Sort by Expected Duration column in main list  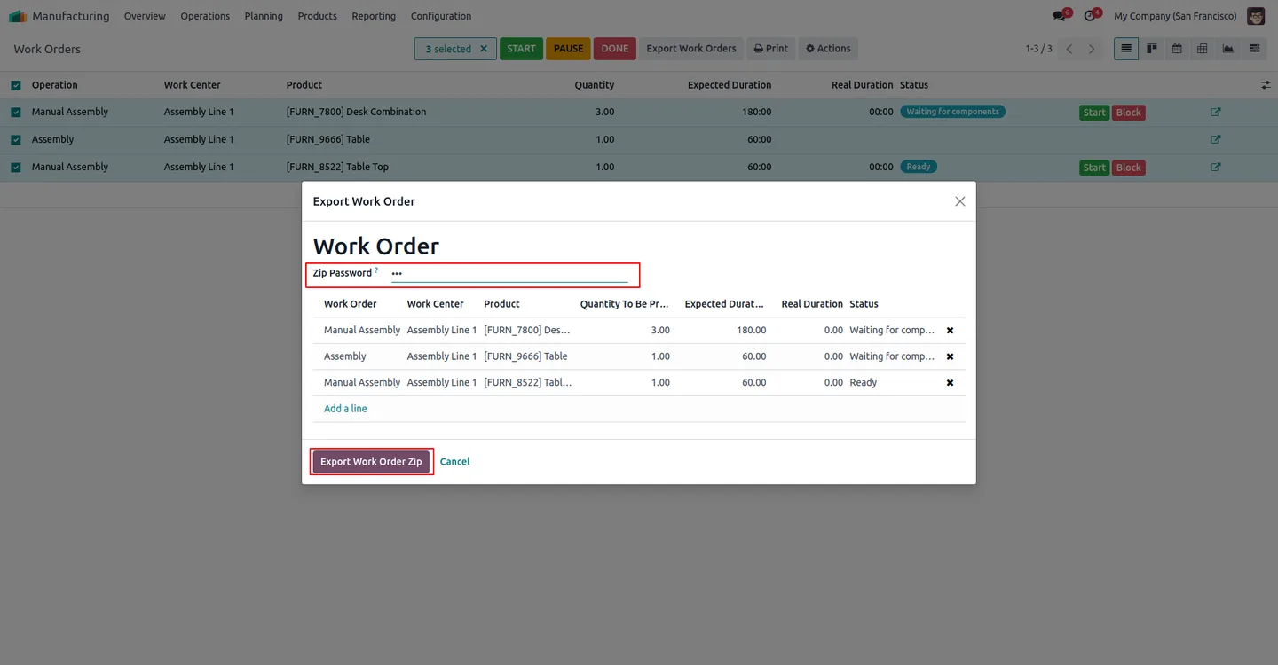[x=730, y=85]
